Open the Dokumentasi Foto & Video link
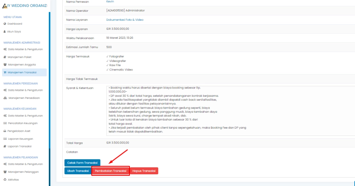Screen dimensions: 355x186 [125, 20]
